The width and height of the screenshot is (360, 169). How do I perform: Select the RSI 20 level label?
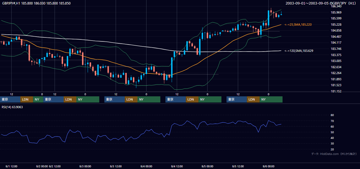coord(332,150)
